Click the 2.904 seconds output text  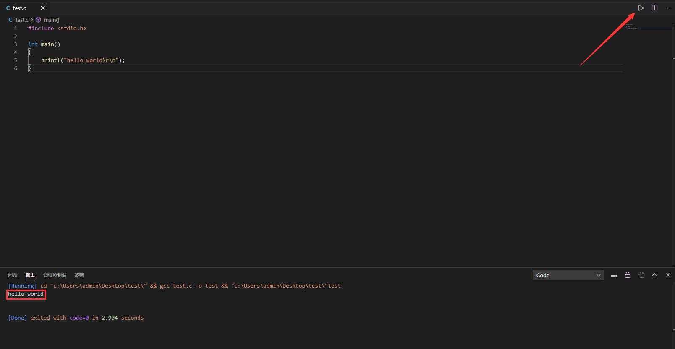[x=123, y=318]
